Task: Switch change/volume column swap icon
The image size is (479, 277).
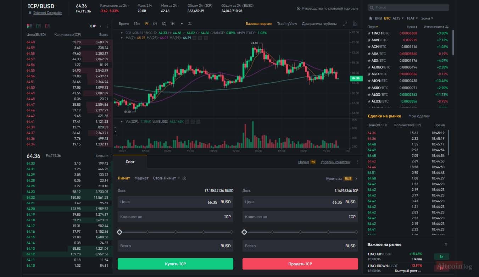Action: click(x=447, y=27)
